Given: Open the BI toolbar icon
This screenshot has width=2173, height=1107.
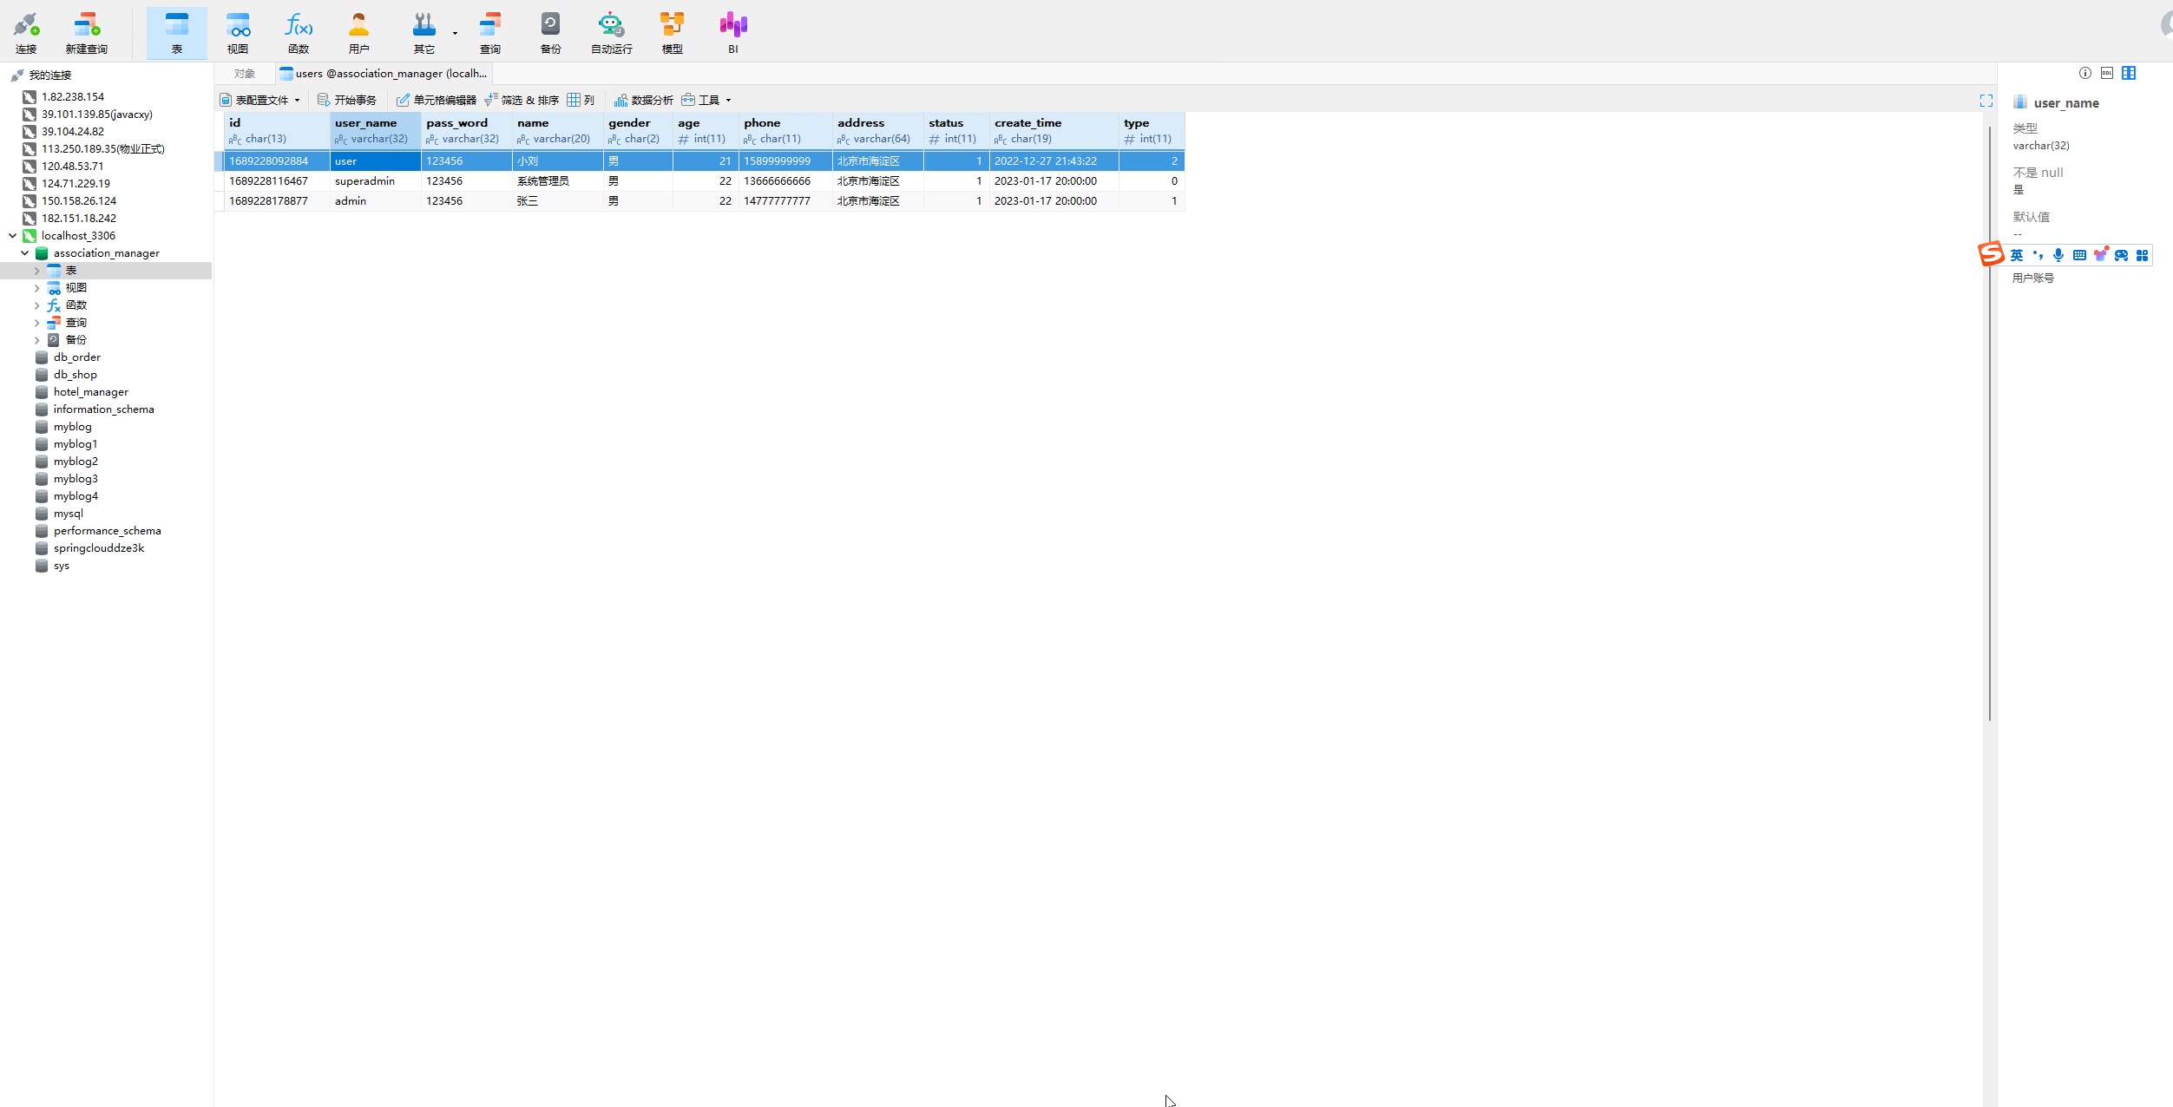Looking at the screenshot, I should coord(733,32).
